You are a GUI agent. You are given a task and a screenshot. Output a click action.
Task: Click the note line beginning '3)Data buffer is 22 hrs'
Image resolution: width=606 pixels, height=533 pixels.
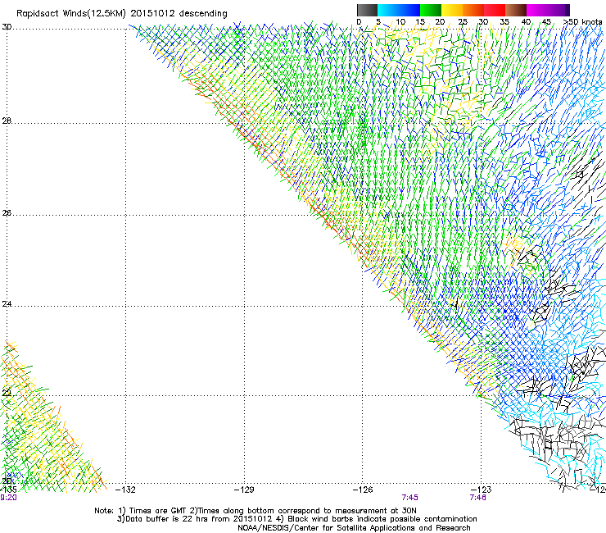coord(296,519)
